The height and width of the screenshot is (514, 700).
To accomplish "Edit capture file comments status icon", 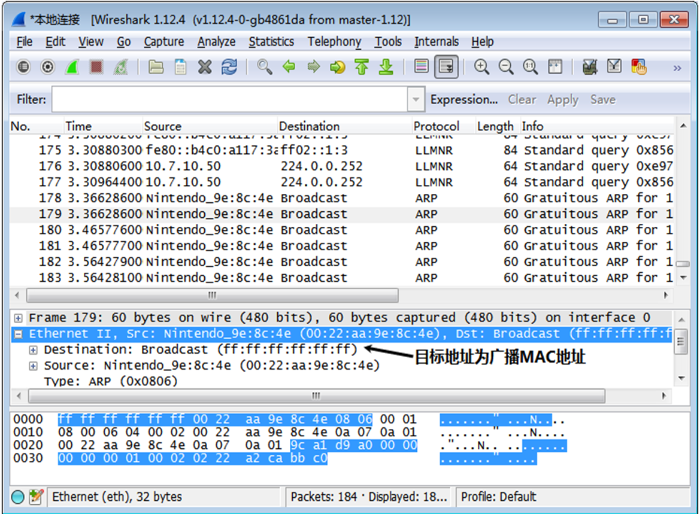I will pos(36,497).
